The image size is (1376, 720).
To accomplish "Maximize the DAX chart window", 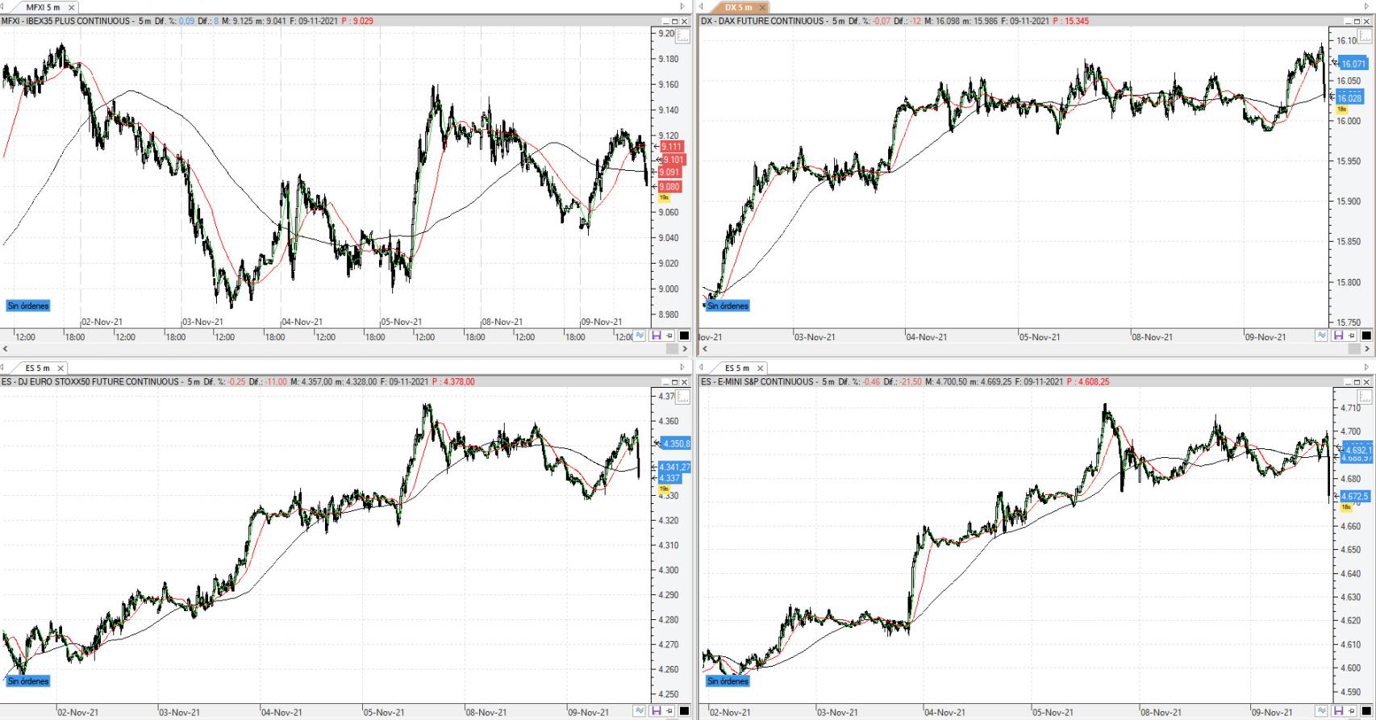I will point(1357,21).
